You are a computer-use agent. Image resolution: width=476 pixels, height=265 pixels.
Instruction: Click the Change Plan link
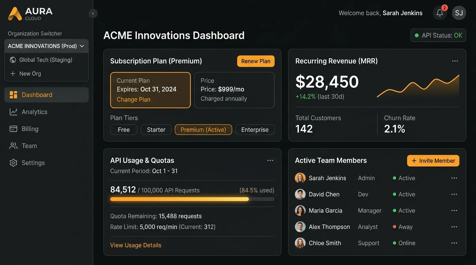[x=134, y=99]
